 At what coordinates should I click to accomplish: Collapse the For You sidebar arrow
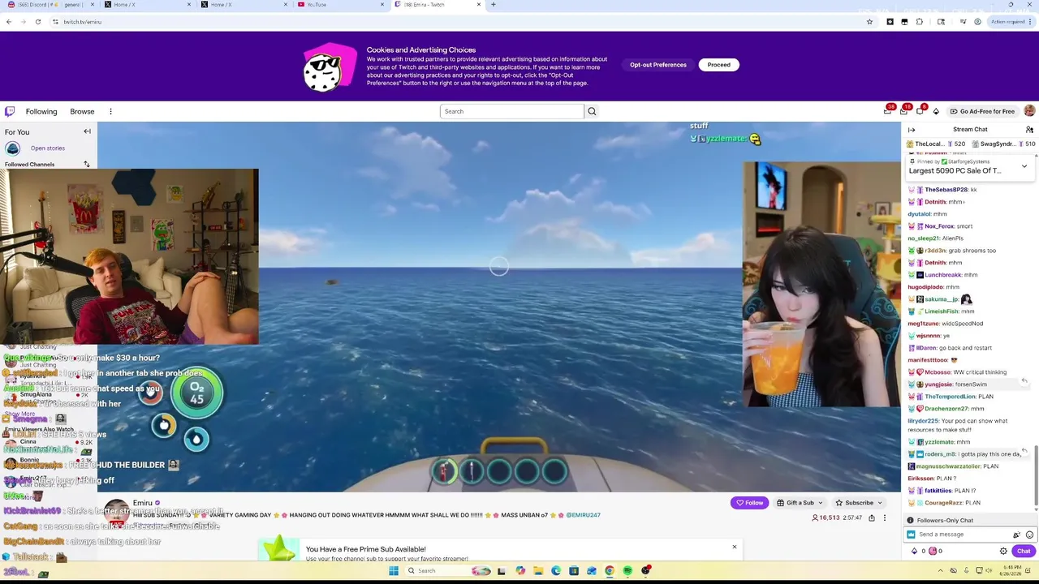pyautogui.click(x=87, y=131)
